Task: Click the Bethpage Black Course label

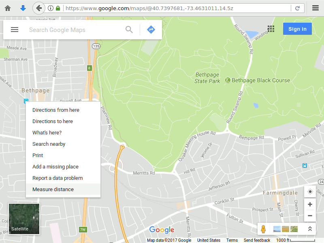Action: [x=261, y=80]
